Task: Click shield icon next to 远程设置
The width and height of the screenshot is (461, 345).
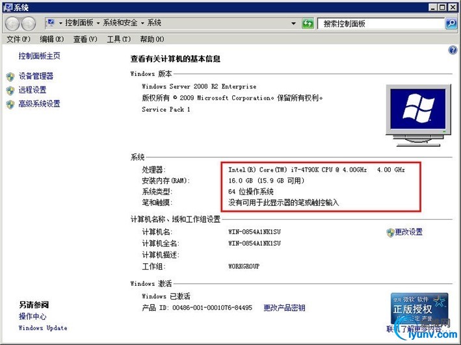Action: point(10,90)
